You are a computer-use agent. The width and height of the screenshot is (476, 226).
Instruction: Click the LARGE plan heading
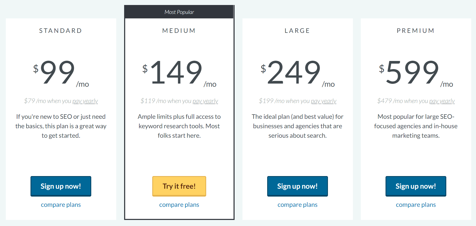pos(297,31)
